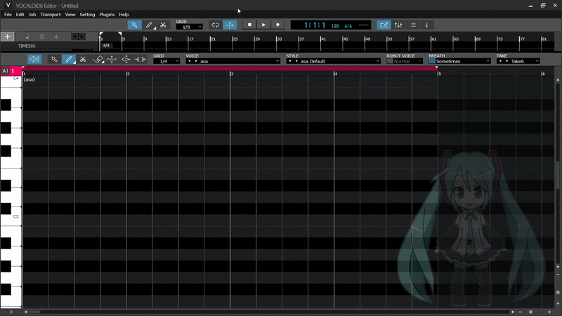Select the pitch diamond editing tool

[x=126, y=60]
